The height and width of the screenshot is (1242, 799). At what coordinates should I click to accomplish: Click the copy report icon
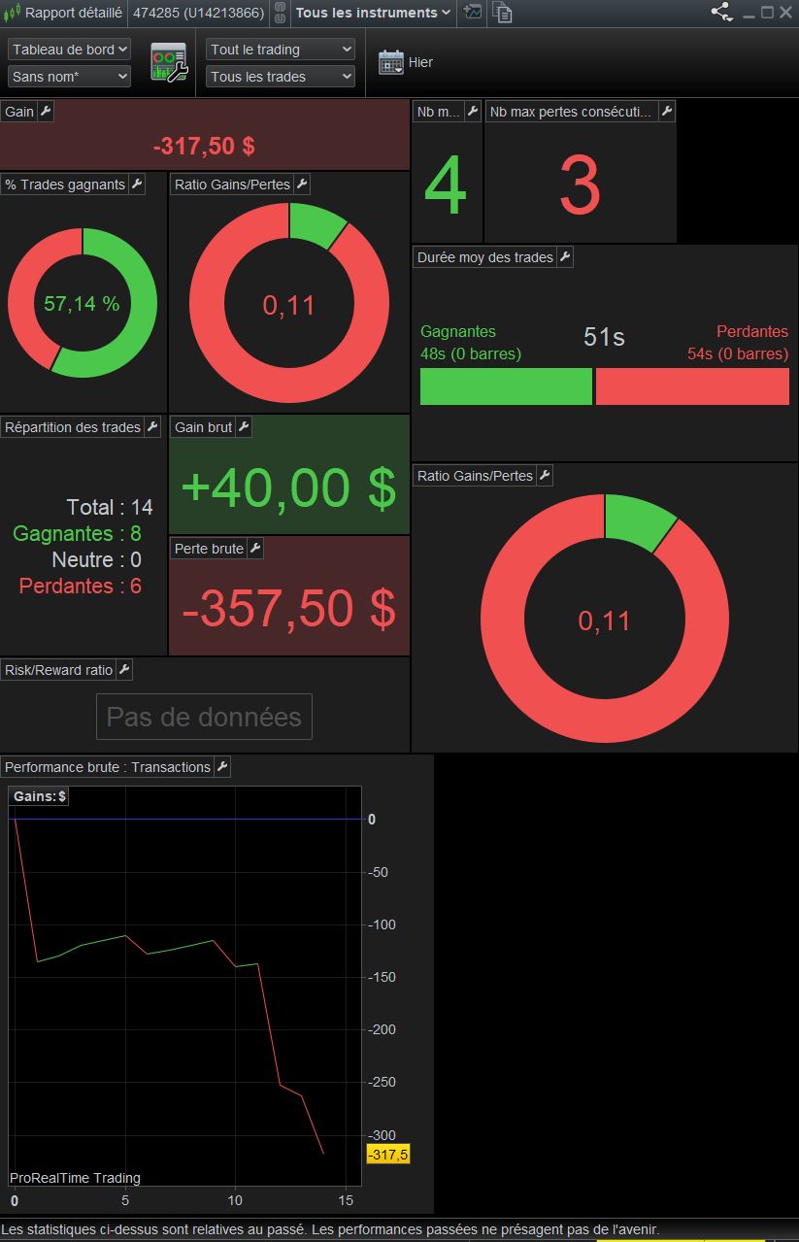502,13
